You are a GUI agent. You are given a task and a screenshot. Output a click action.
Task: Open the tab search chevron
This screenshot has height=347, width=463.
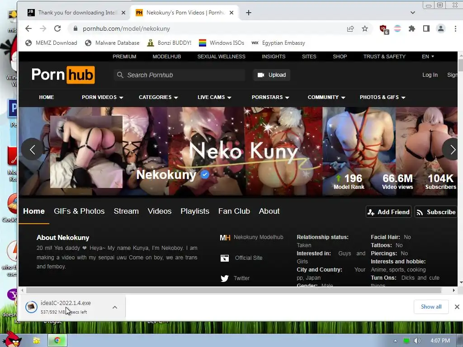pyautogui.click(x=413, y=13)
